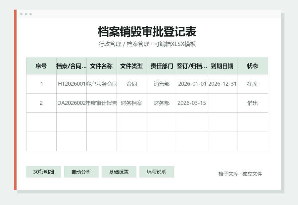The height and width of the screenshot is (205, 298).
Task: Open the 填写说明 tab
Action: coord(157,172)
